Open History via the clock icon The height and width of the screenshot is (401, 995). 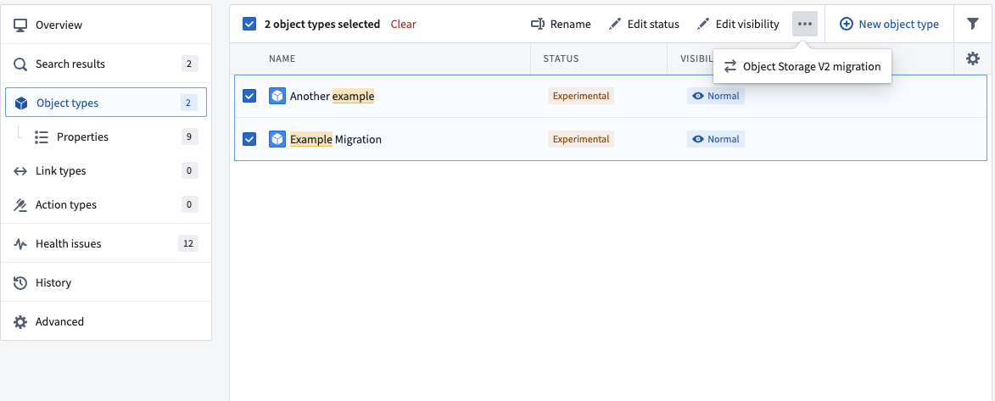[x=20, y=282]
